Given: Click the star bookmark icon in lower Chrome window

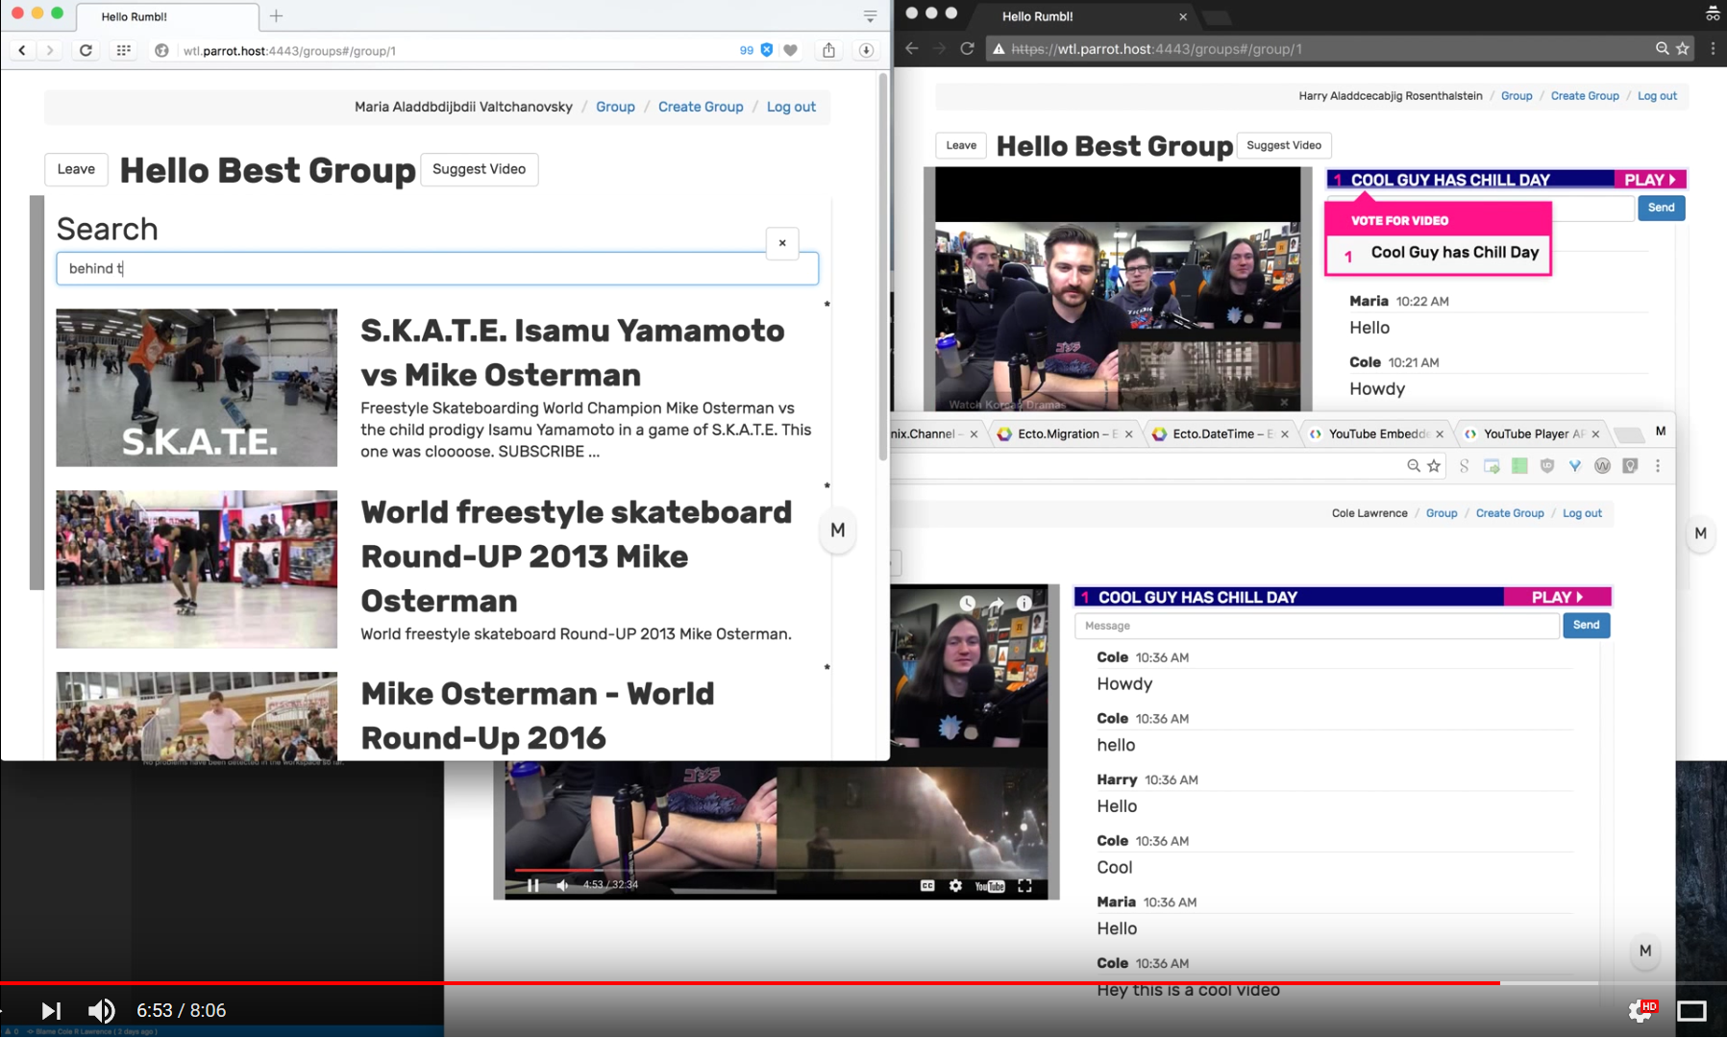Looking at the screenshot, I should click(1434, 465).
